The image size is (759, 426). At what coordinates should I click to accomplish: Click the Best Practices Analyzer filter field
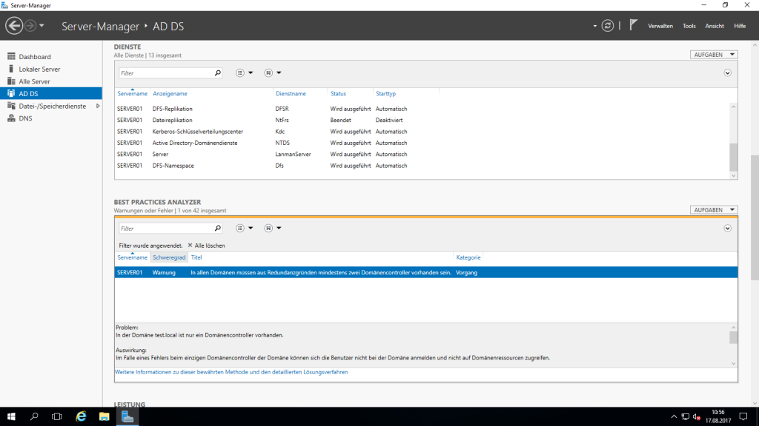click(166, 229)
